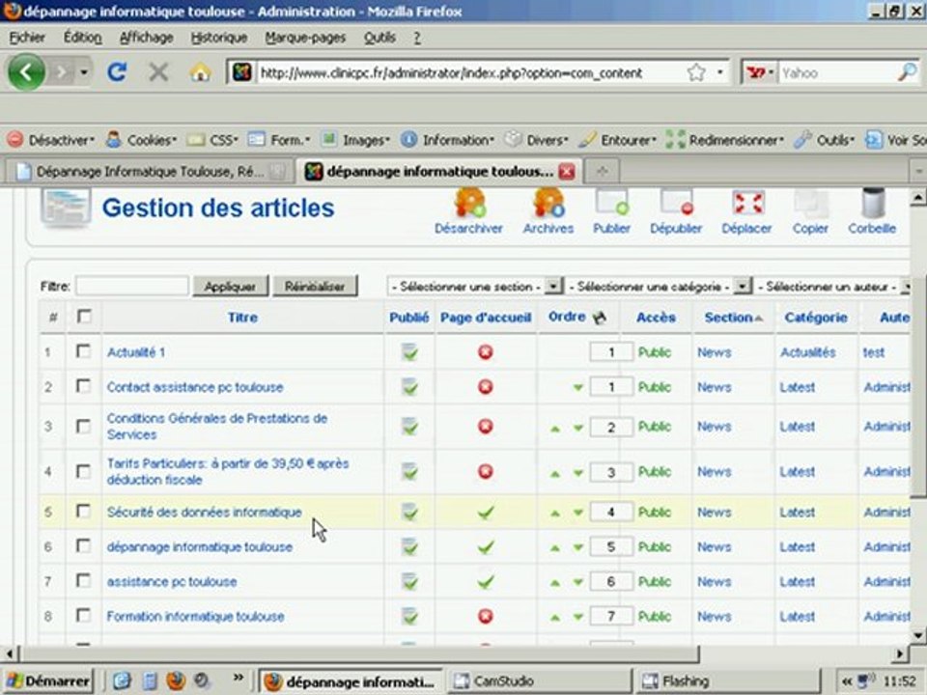Image resolution: width=927 pixels, height=695 pixels.
Task: Open the Actualité 1 article link
Action: pyautogui.click(x=136, y=352)
